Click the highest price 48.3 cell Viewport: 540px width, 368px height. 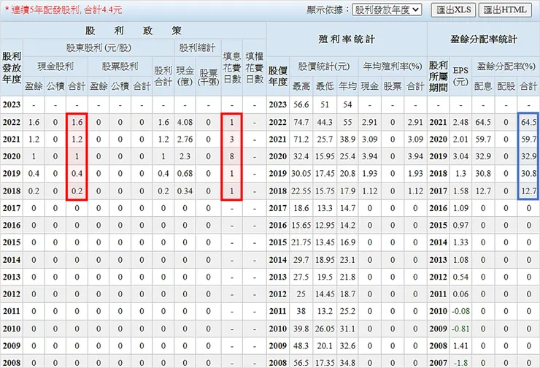301,346
